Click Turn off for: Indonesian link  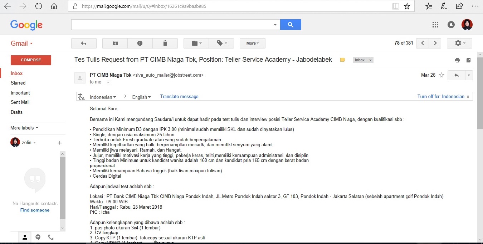click(x=441, y=96)
